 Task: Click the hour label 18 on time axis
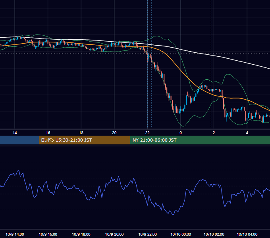(81, 133)
